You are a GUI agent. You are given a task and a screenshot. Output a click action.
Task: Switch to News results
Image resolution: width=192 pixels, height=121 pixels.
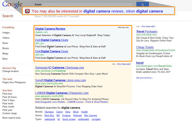(5, 43)
